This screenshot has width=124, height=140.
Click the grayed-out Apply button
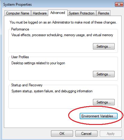pyautogui.click(x=111, y=134)
